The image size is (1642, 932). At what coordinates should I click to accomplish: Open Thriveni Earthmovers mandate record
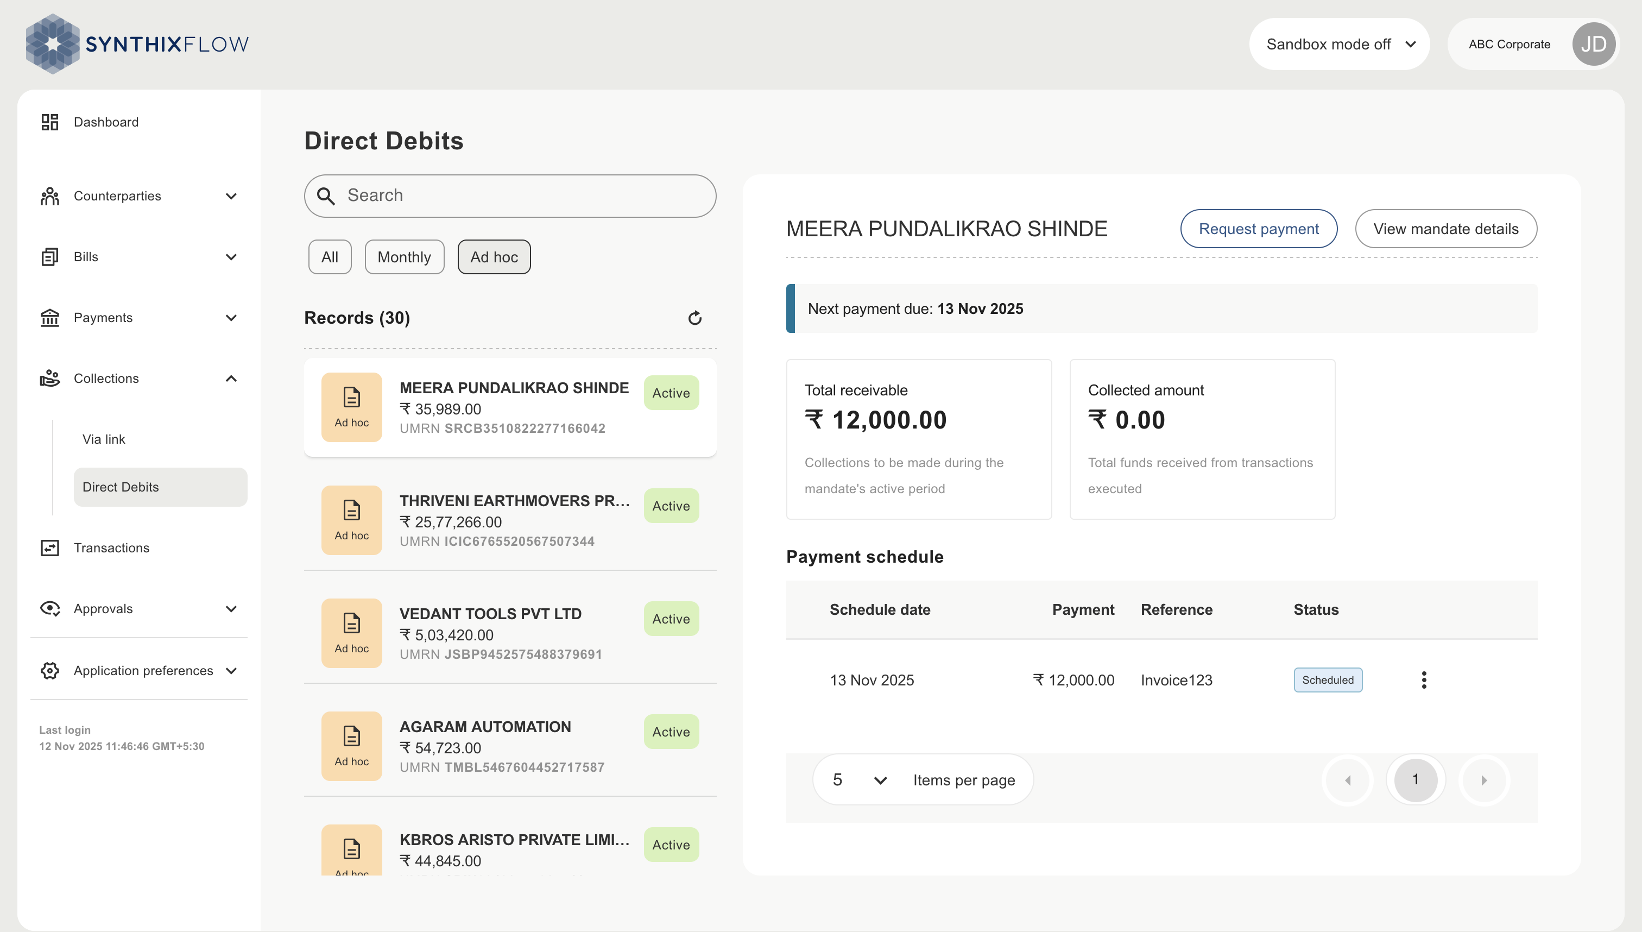(x=510, y=520)
